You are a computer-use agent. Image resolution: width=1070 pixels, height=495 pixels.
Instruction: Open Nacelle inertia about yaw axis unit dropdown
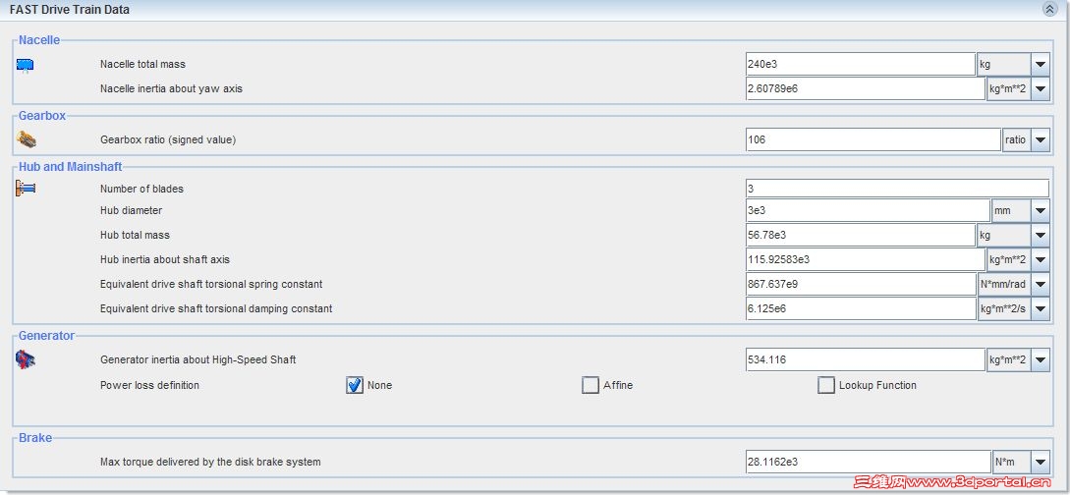pyautogui.click(x=1040, y=88)
